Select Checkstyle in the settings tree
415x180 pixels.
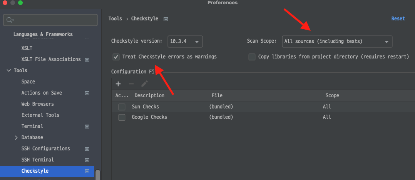47,171
